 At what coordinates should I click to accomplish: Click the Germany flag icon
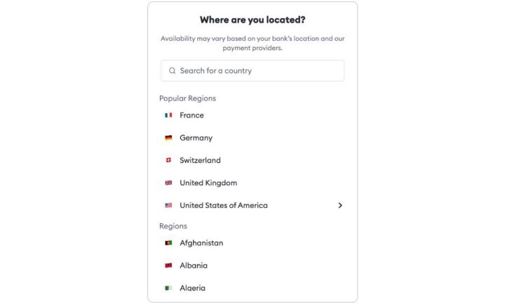(168, 138)
